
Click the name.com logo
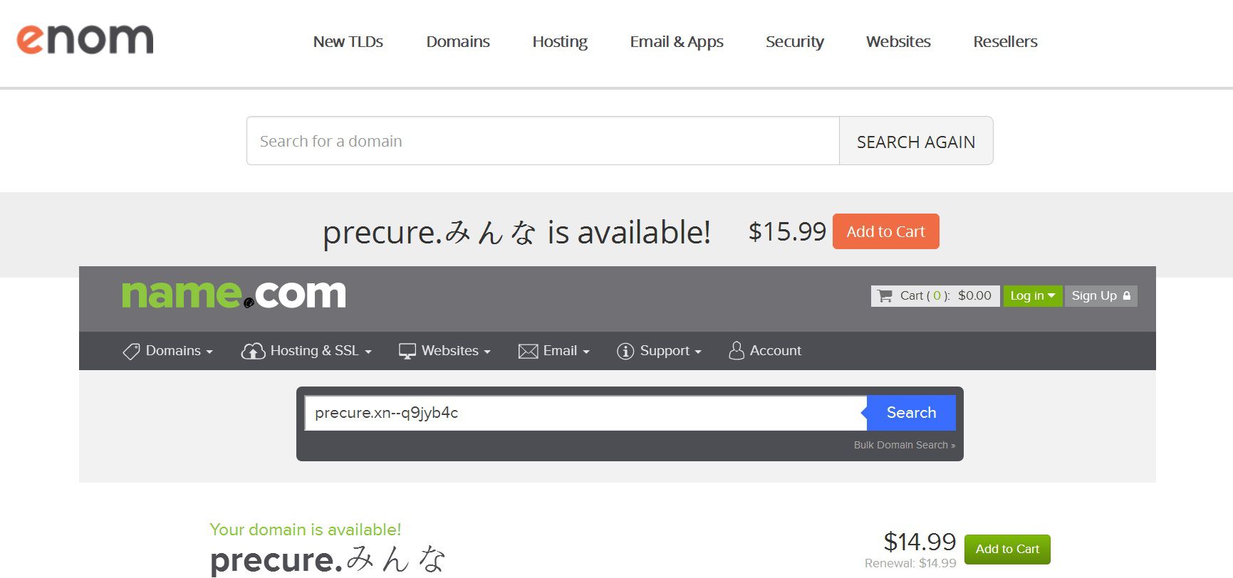pyautogui.click(x=234, y=294)
